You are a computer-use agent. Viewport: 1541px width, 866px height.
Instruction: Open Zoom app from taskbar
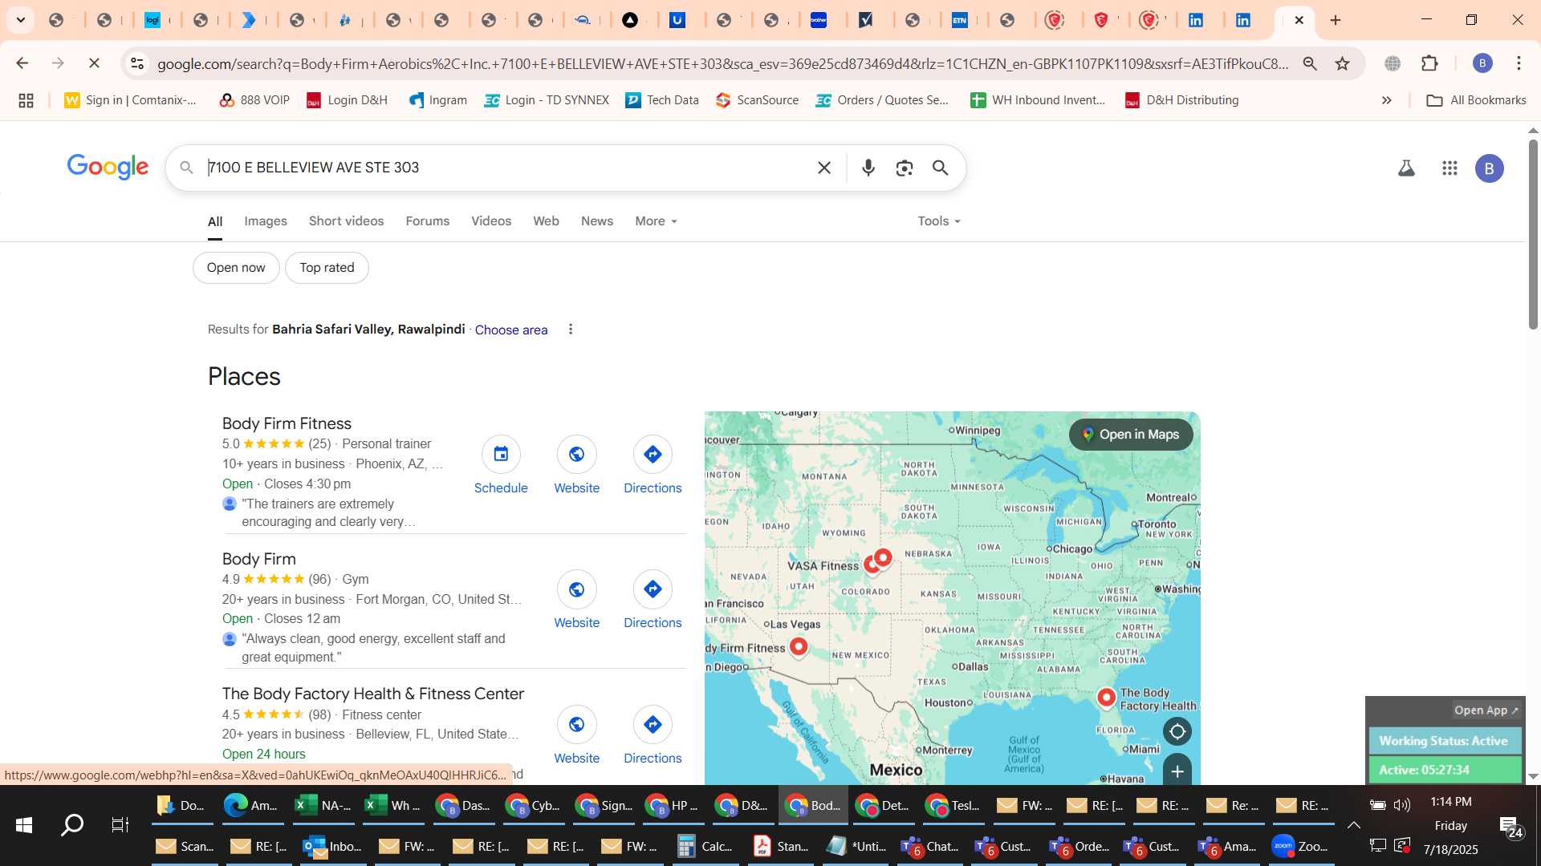point(1300,847)
